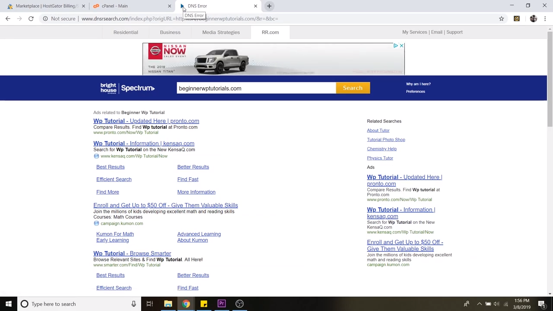Open Windows Task View
Screen dimensions: 553x311
pyautogui.click(x=149, y=304)
